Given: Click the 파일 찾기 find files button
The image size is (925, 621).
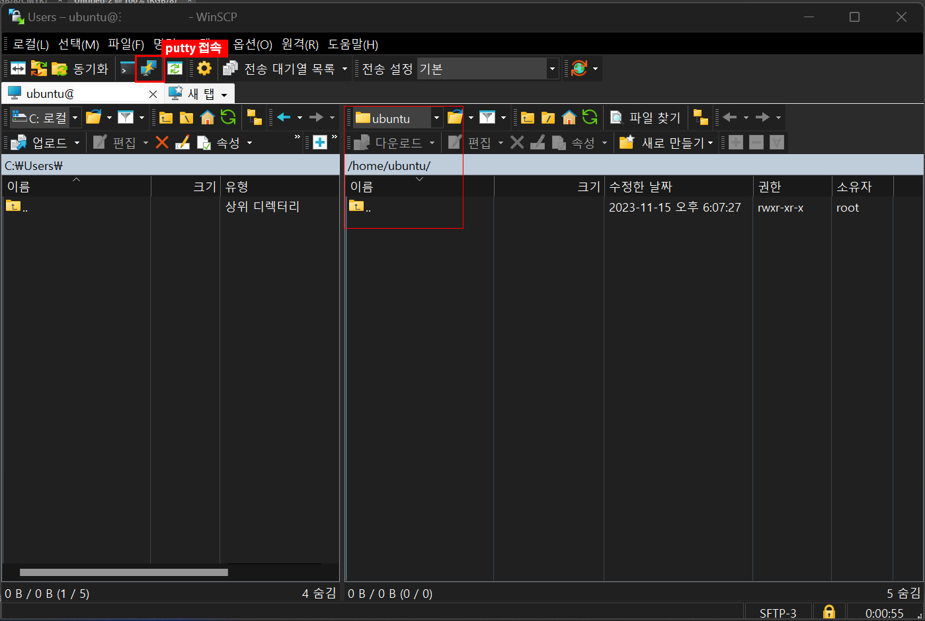Looking at the screenshot, I should coord(645,118).
